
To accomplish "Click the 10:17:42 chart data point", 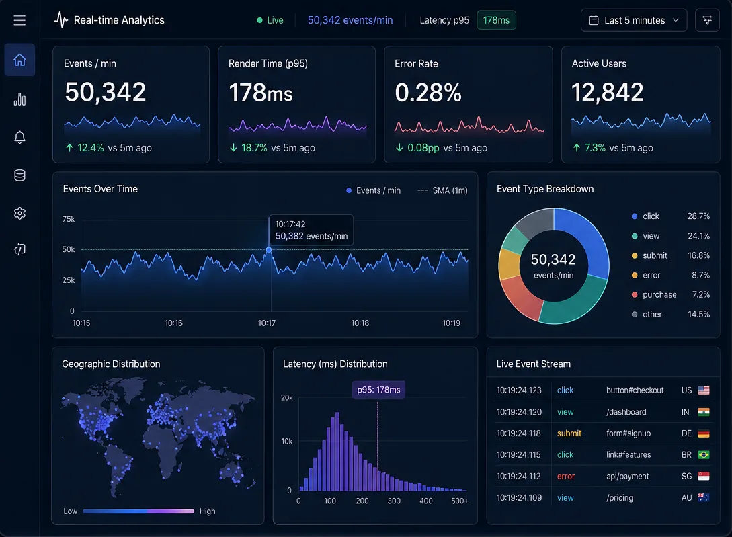I will click(x=269, y=250).
